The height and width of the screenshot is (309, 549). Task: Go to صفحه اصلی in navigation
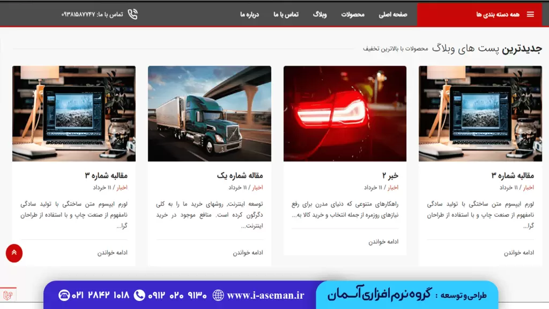(x=393, y=14)
